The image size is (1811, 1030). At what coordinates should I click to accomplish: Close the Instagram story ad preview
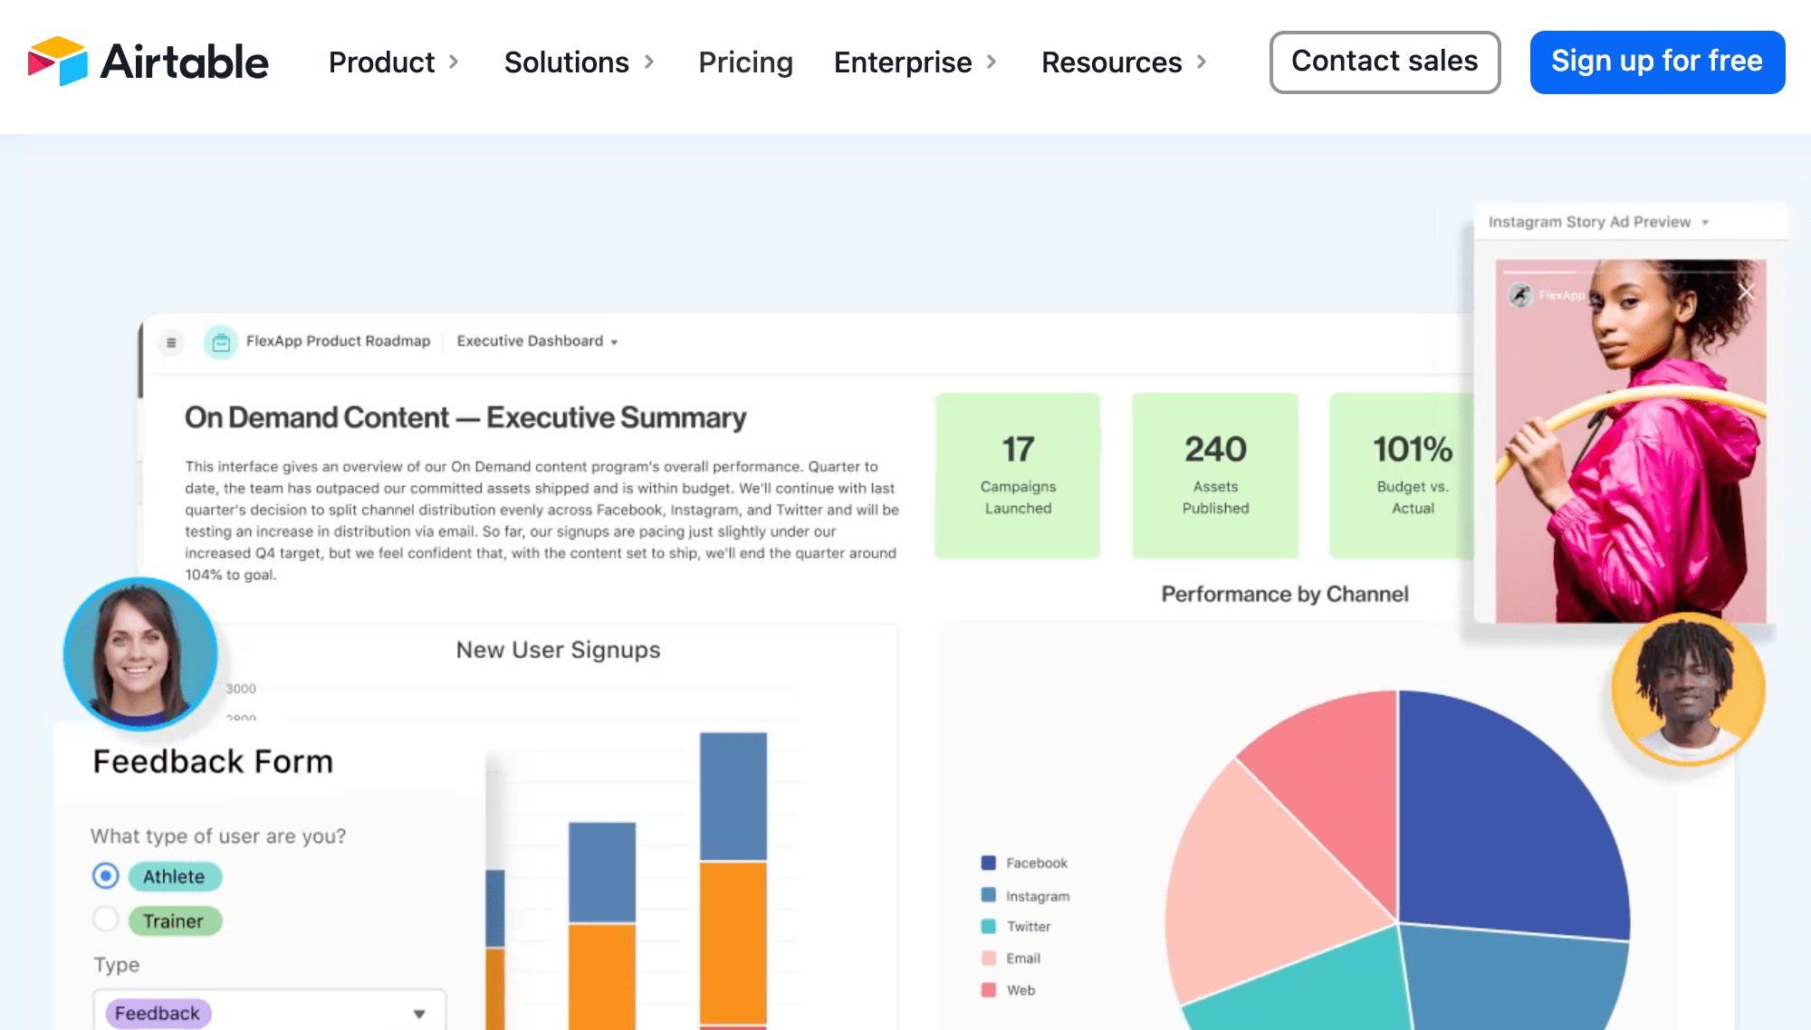click(1746, 291)
